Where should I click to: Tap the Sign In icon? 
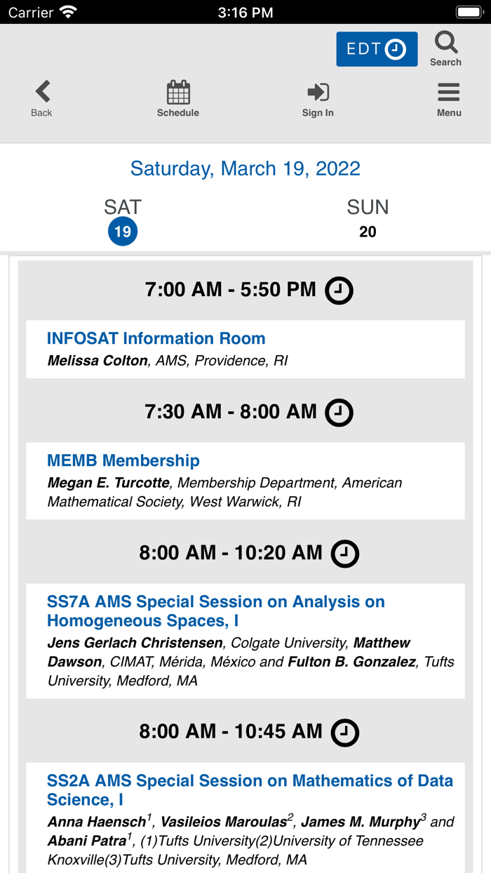tap(318, 92)
